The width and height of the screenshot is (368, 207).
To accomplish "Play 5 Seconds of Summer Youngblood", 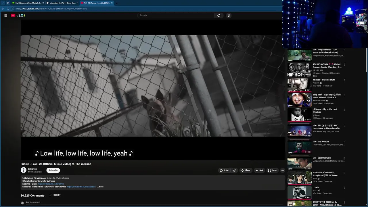I will pyautogui.click(x=299, y=178).
